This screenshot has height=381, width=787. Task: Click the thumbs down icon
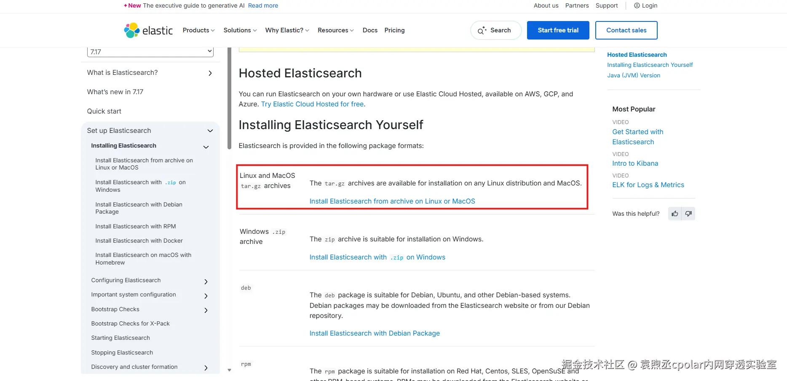[688, 214]
